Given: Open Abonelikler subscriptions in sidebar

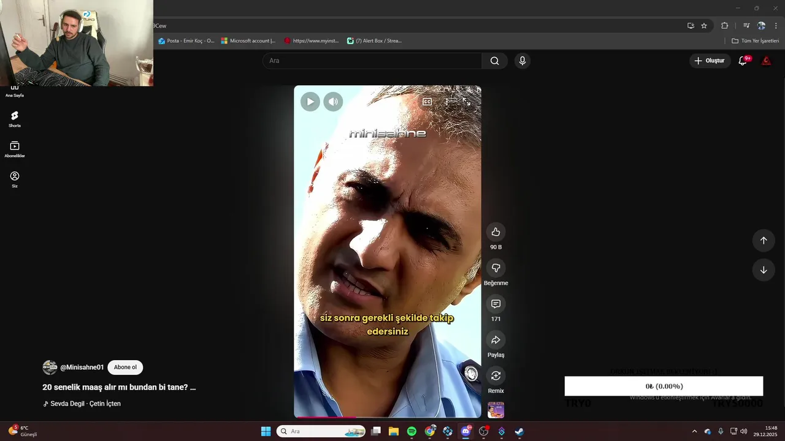Looking at the screenshot, I should (x=15, y=149).
